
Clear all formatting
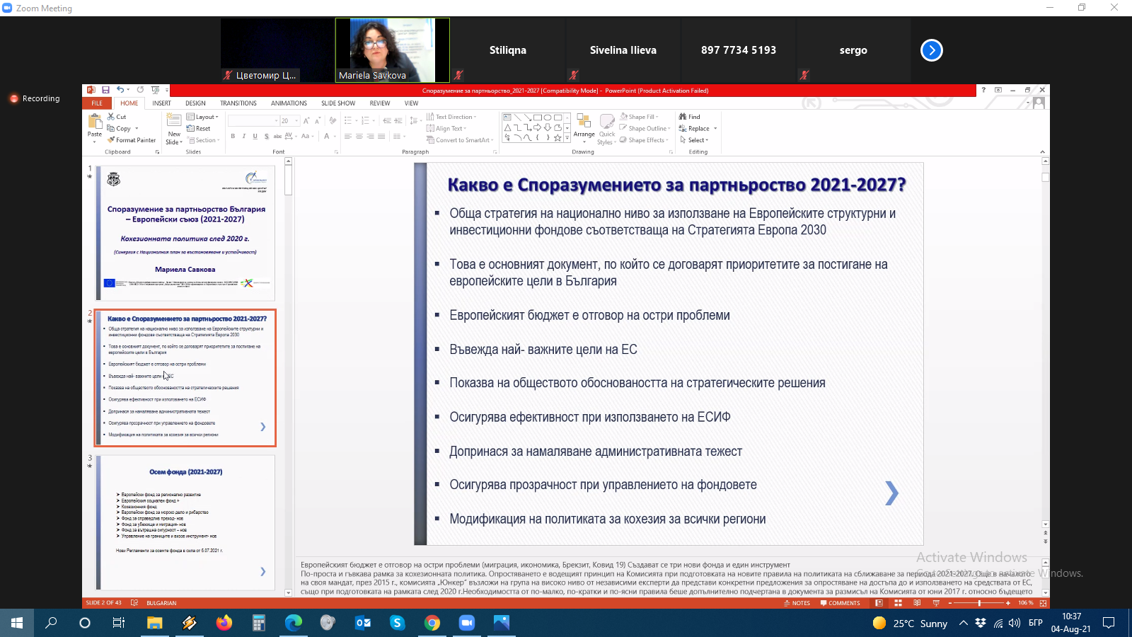coord(333,121)
